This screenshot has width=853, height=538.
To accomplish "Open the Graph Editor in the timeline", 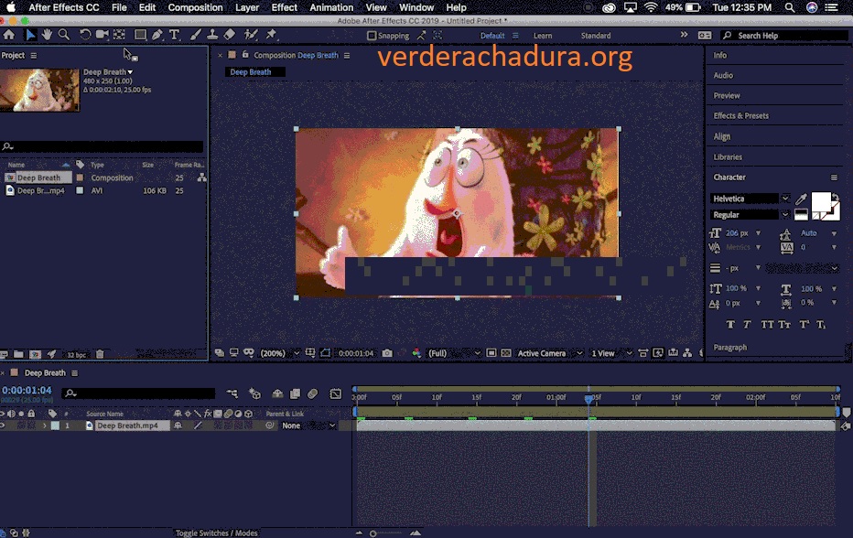I will (x=336, y=393).
